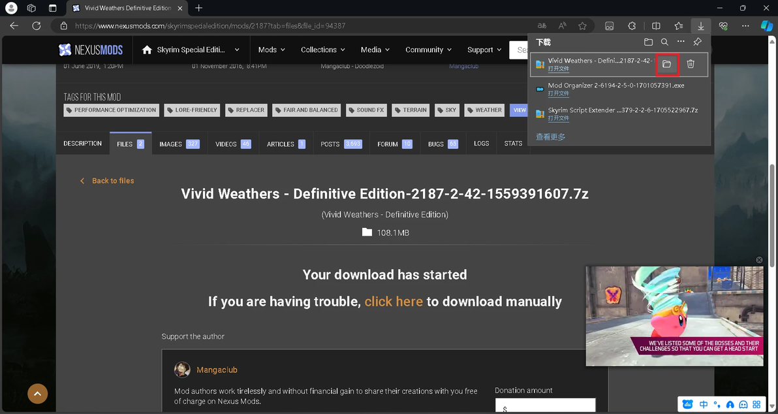Click the 中 language icon in IME bar

coord(704,405)
